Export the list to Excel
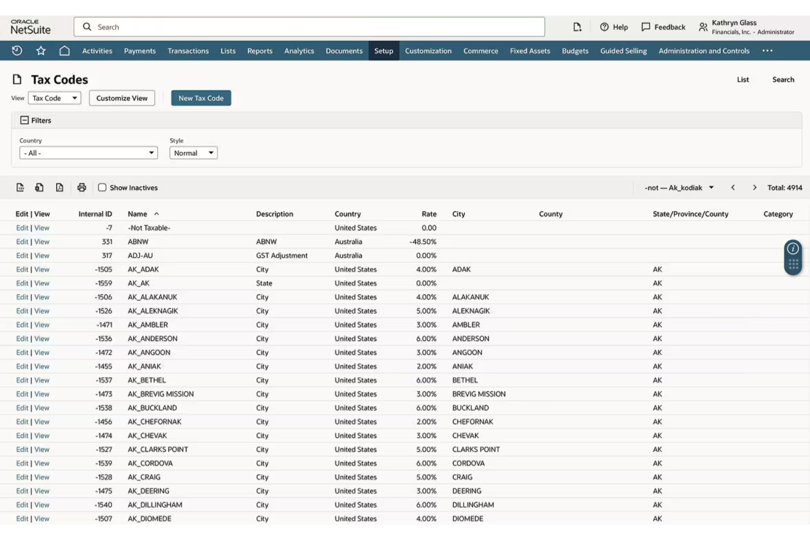 pos(39,187)
